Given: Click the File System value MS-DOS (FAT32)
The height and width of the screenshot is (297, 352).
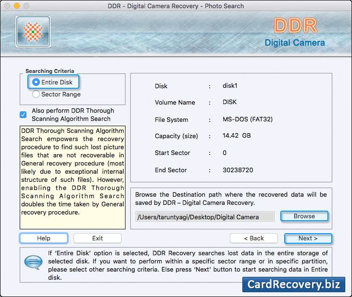Looking at the screenshot, I should pos(247,119).
